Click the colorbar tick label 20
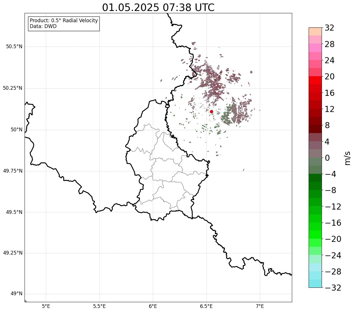The image size is (354, 312). coord(329,76)
